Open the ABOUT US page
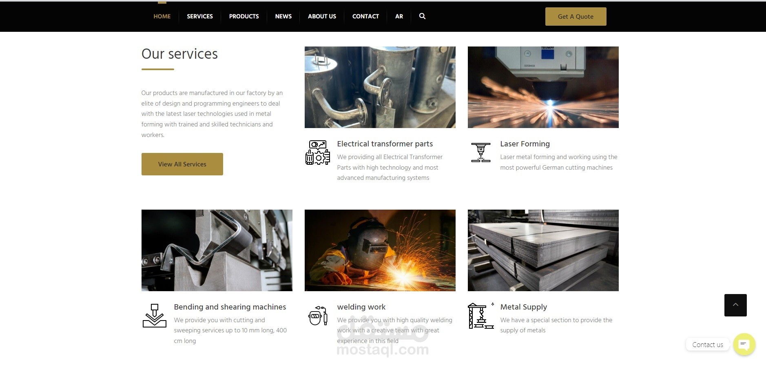 (322, 16)
